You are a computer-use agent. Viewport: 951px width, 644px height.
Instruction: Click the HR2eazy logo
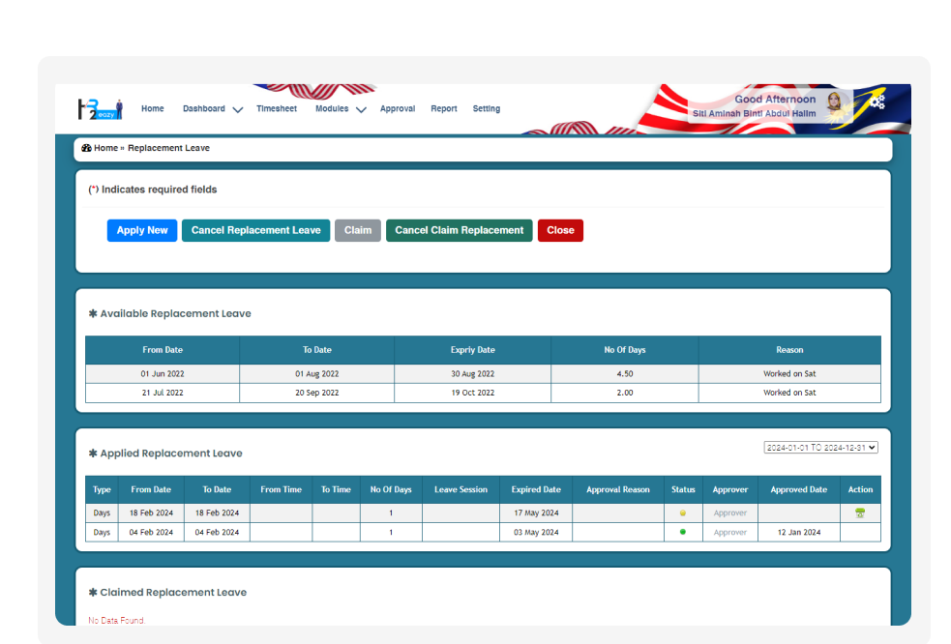tap(100, 108)
